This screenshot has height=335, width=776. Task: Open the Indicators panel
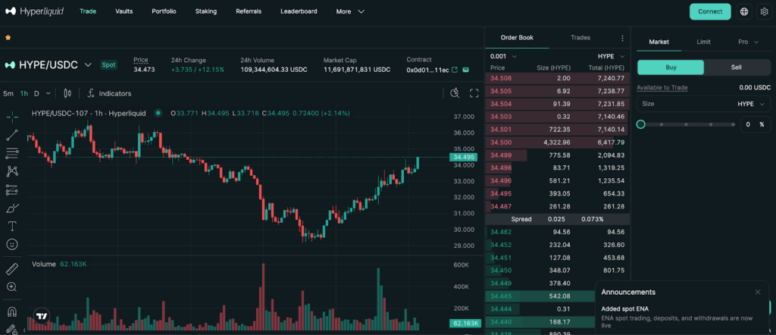pyautogui.click(x=109, y=93)
